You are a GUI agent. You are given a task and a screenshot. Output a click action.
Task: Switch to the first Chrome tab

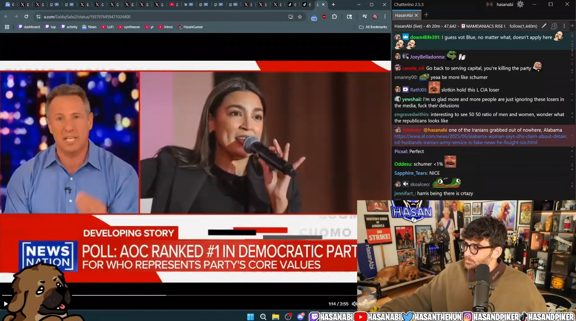click(10, 5)
